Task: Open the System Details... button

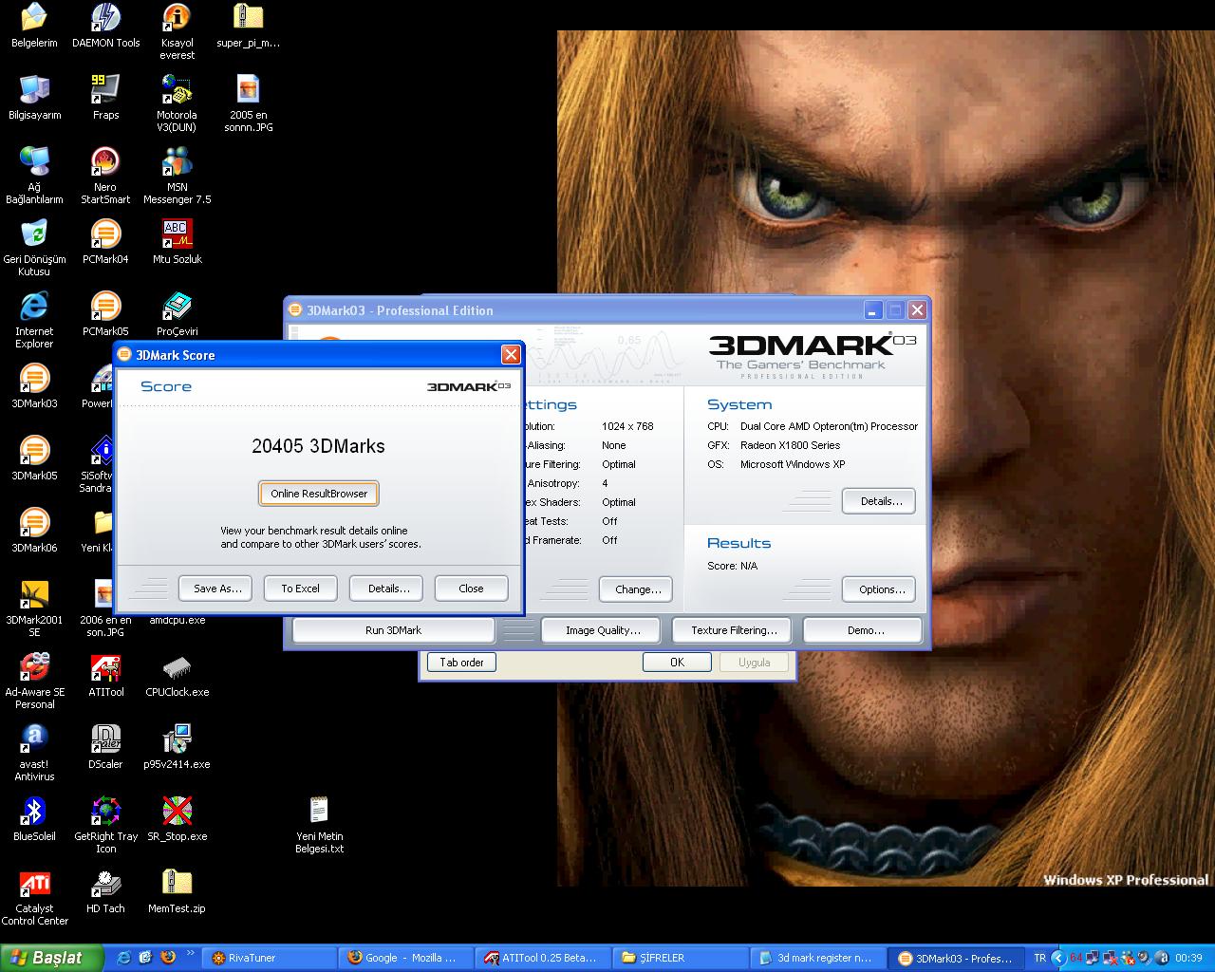Action: coord(881,501)
